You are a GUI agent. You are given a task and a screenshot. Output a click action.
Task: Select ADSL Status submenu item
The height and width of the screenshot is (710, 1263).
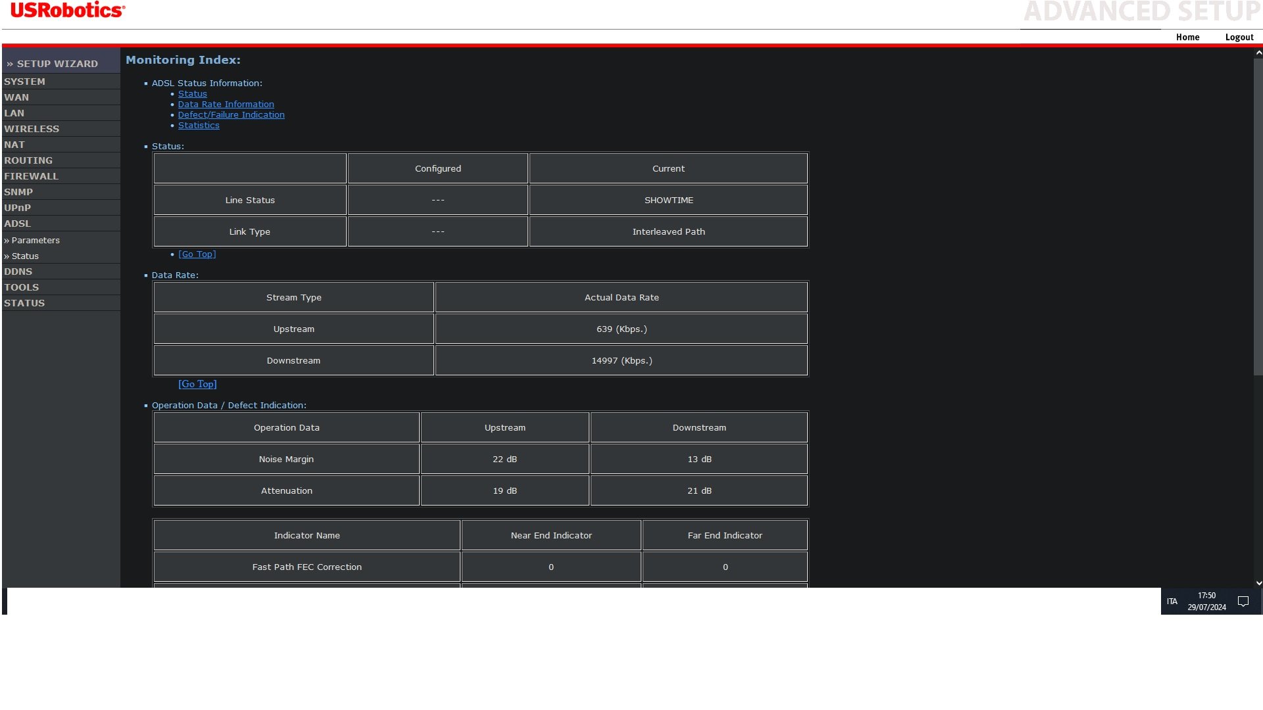tap(25, 256)
